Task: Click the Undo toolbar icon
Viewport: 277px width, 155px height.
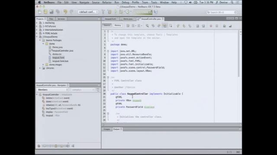Action: [x=65, y=12]
